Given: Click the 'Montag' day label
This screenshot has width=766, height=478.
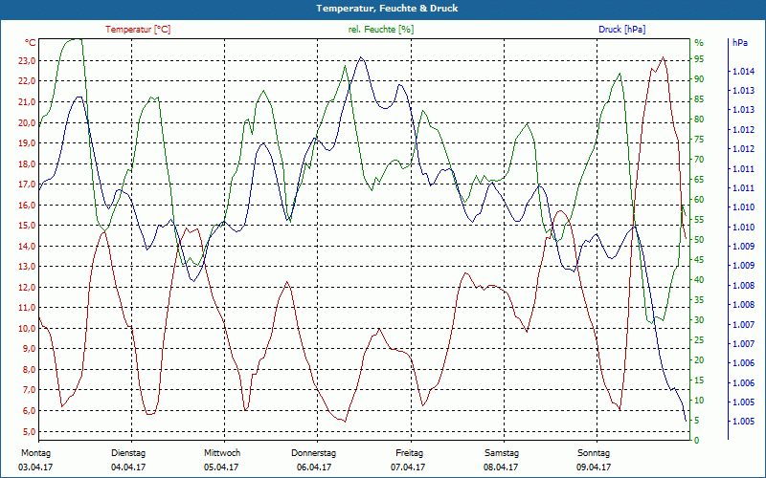Looking at the screenshot, I should coord(36,453).
